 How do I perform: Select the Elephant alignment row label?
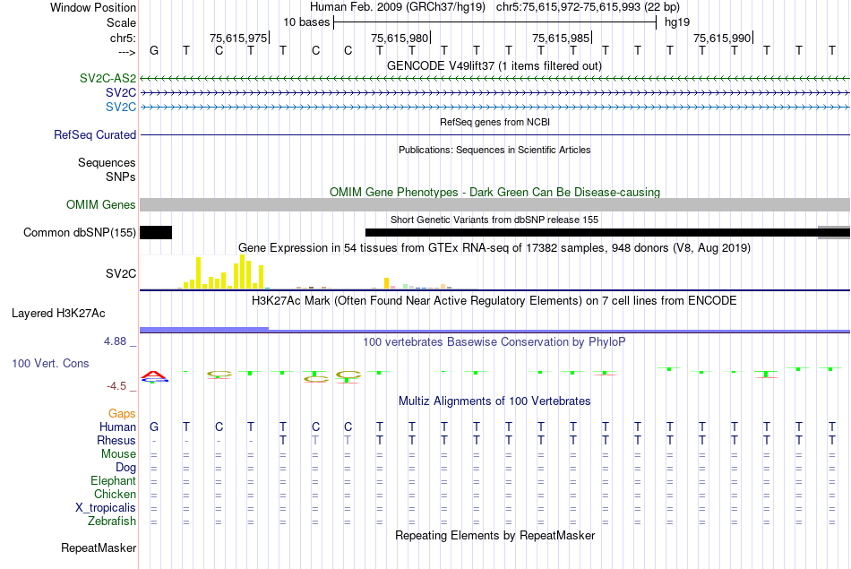(x=113, y=480)
